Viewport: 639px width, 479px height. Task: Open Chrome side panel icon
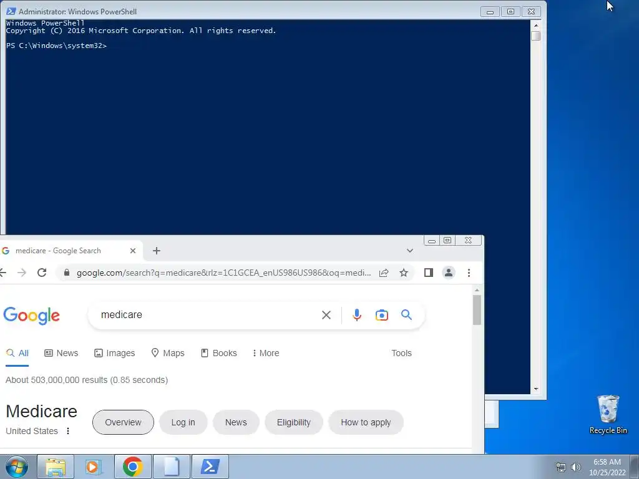tap(428, 273)
